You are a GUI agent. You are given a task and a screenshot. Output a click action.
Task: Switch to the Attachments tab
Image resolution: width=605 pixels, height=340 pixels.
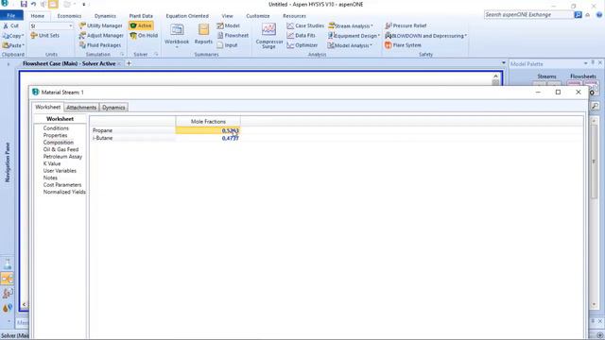81,108
